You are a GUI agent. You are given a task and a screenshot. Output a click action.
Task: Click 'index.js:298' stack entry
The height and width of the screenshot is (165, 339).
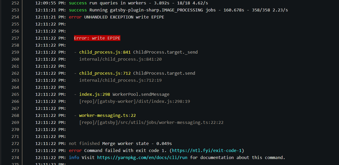[x=95, y=94]
